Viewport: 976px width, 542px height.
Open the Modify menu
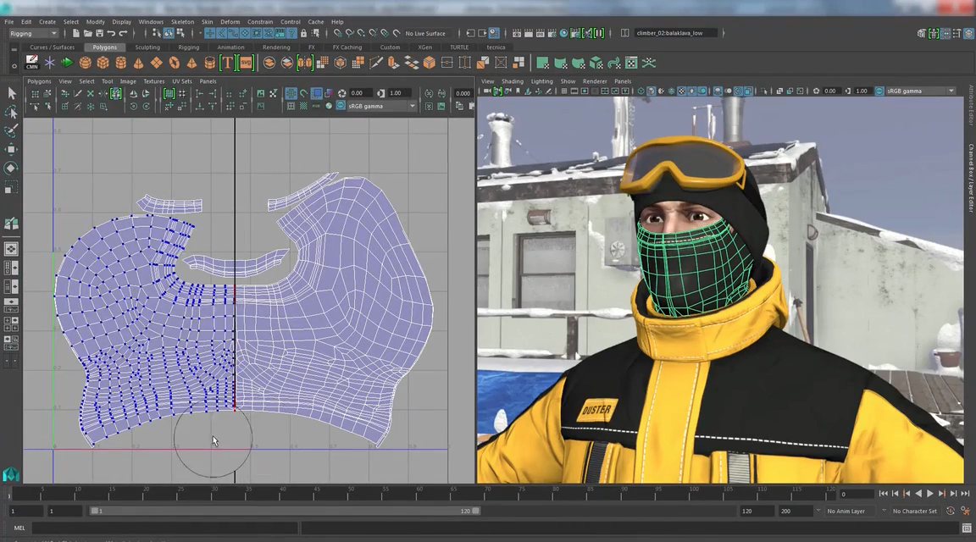[95, 21]
